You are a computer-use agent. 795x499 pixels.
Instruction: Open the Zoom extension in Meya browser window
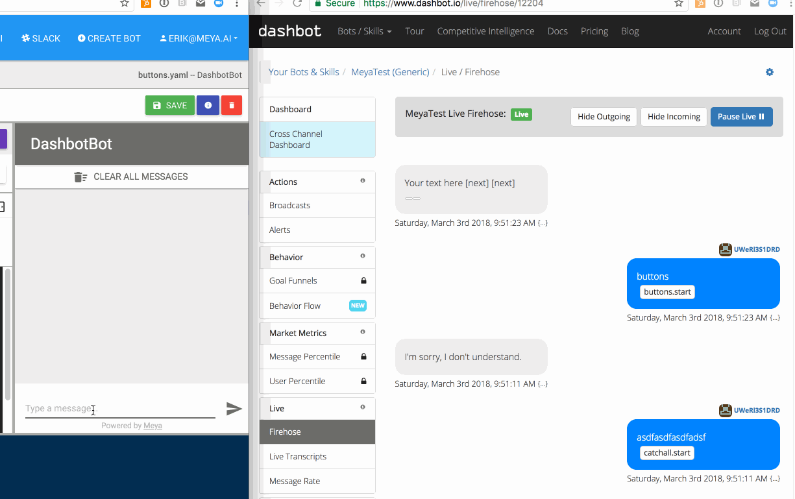[x=219, y=3]
